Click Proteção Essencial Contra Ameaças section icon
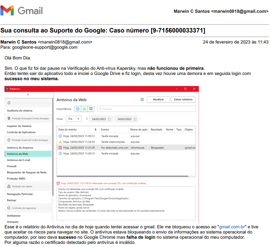 [9, 140]
